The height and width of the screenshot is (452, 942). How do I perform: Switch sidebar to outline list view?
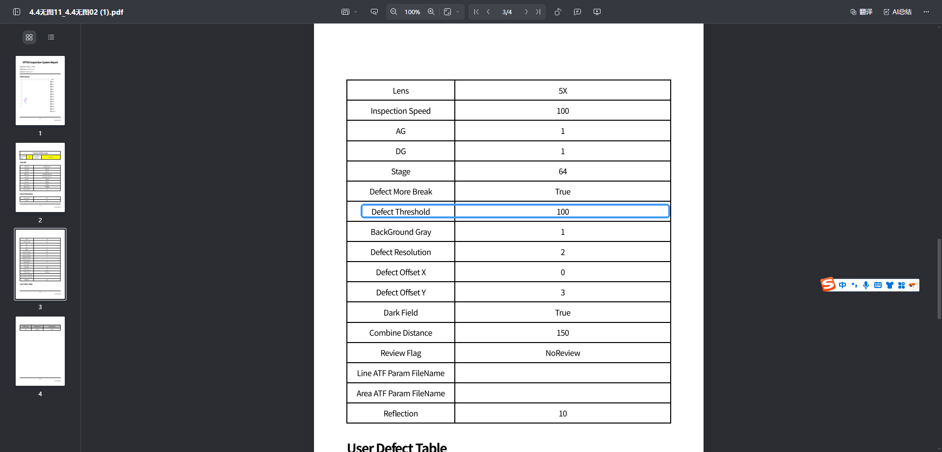(51, 37)
